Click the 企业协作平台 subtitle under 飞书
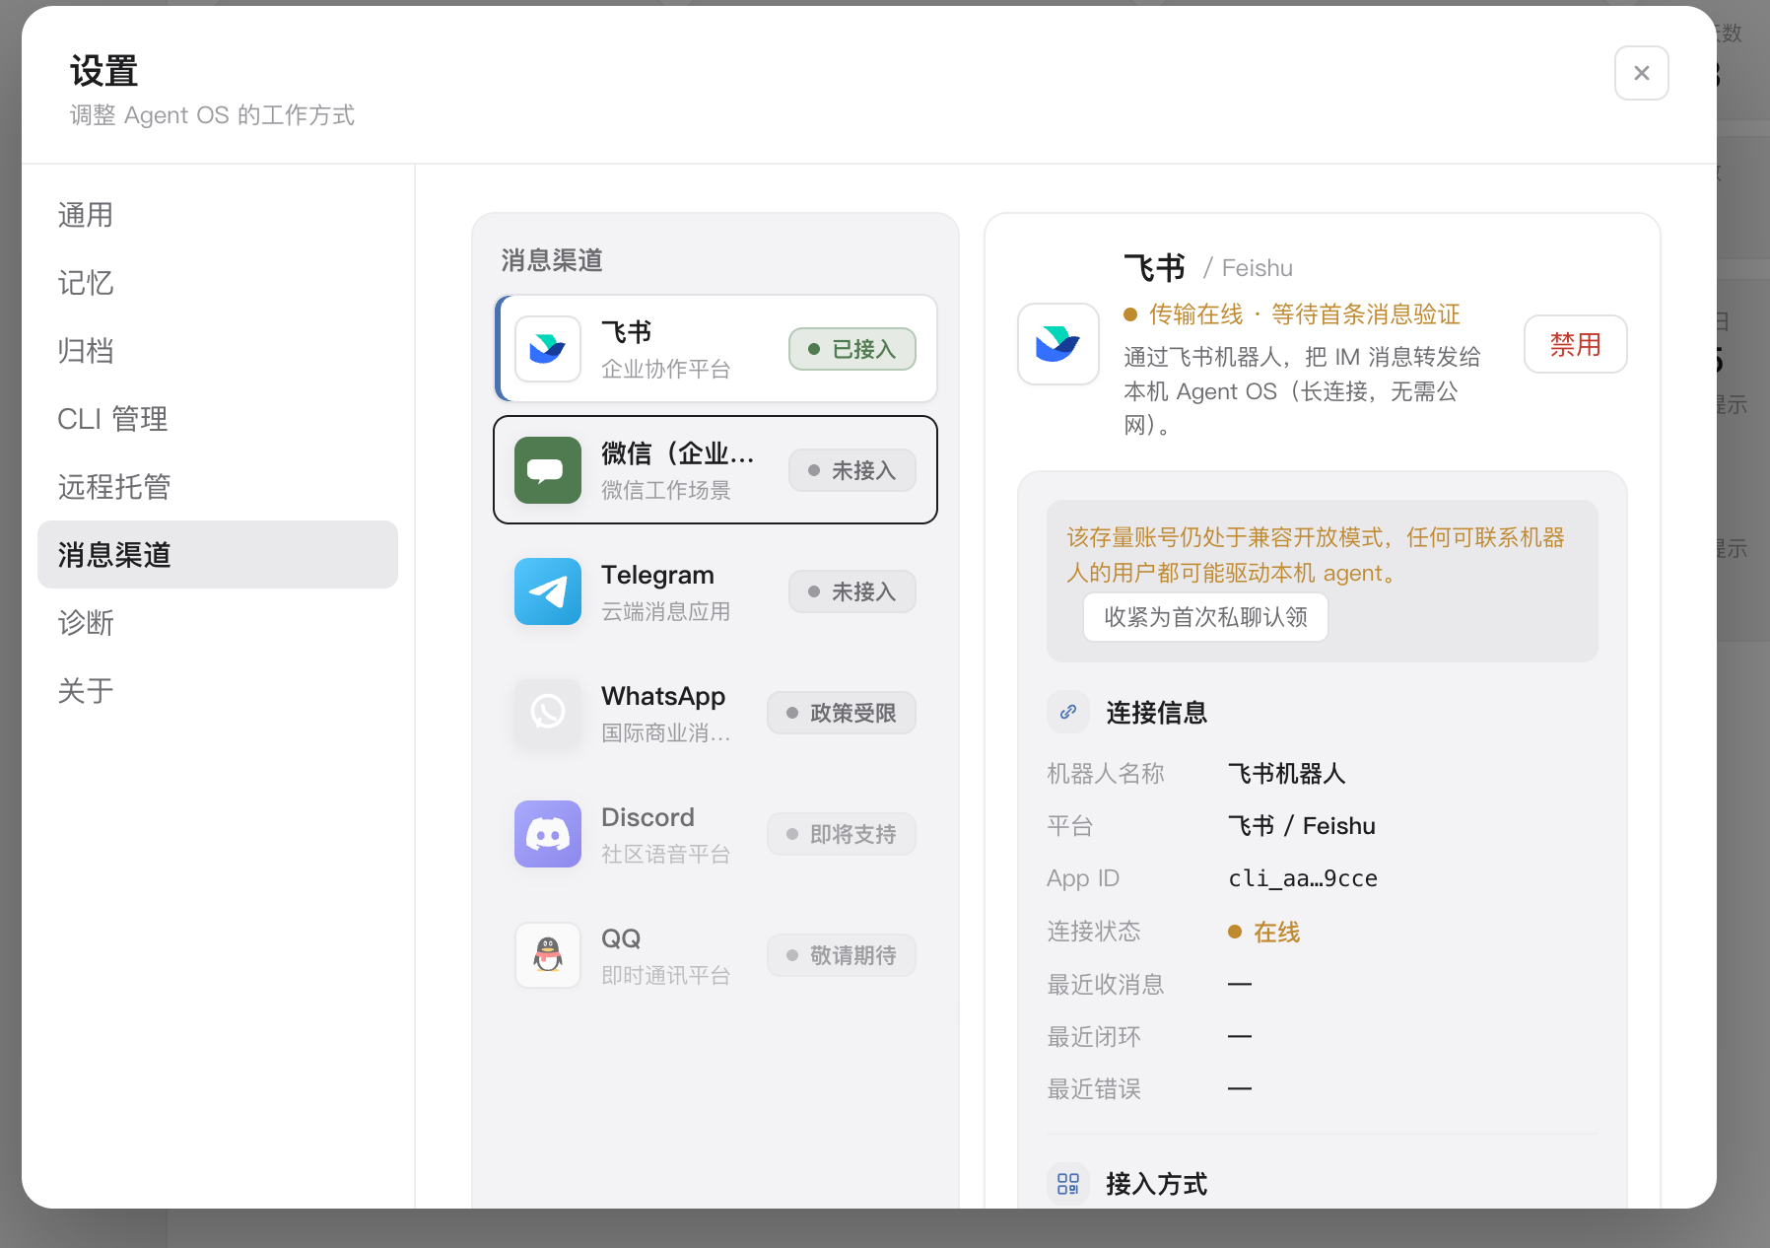The width and height of the screenshot is (1770, 1248). pos(666,369)
